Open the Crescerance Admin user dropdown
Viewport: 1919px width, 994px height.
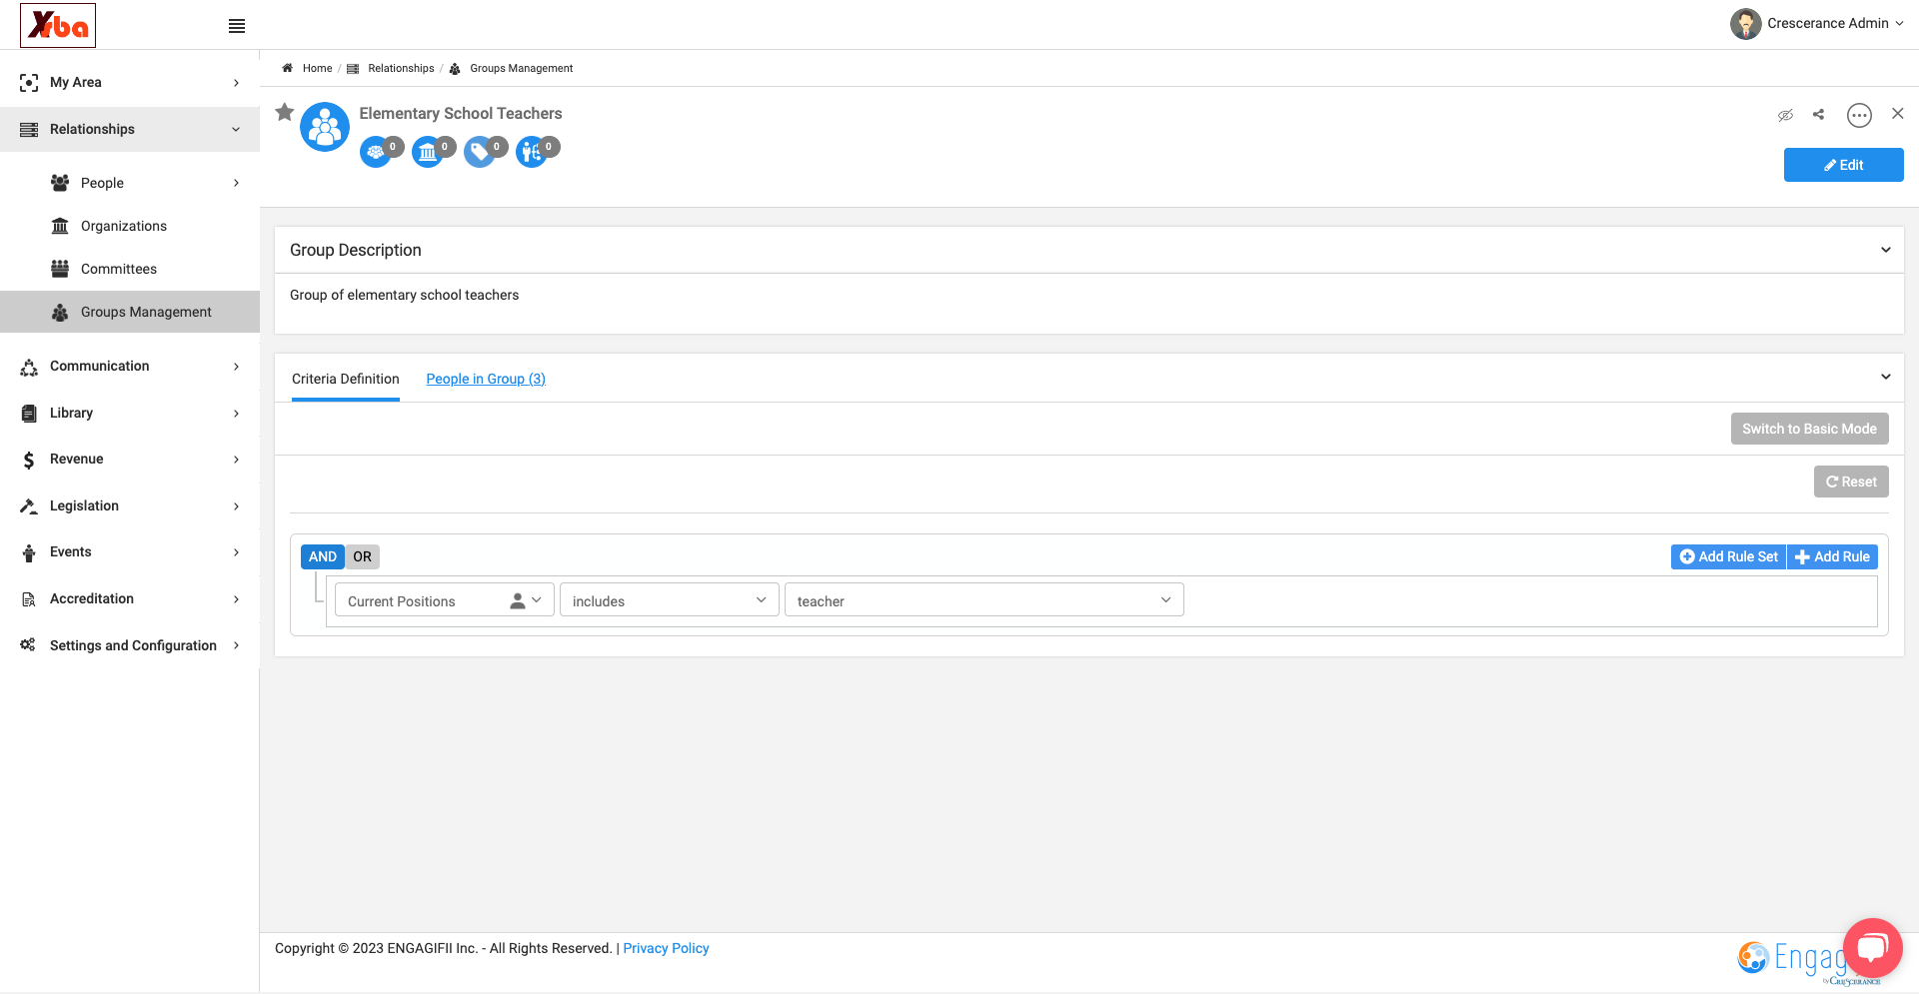coord(1817,23)
